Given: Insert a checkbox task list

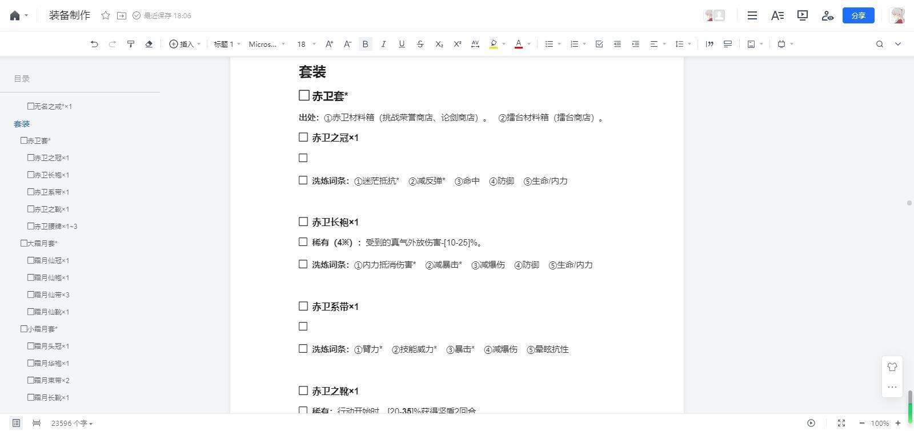Looking at the screenshot, I should tap(599, 44).
